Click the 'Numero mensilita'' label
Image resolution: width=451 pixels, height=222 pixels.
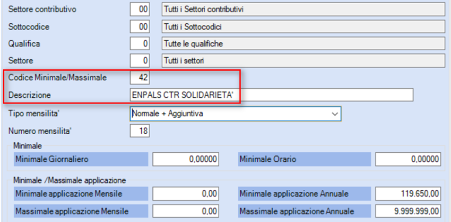click(x=40, y=131)
